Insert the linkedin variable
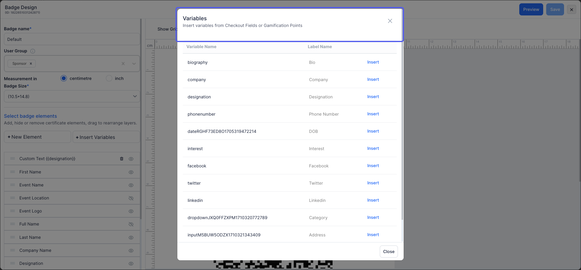581x270 pixels. click(373, 200)
